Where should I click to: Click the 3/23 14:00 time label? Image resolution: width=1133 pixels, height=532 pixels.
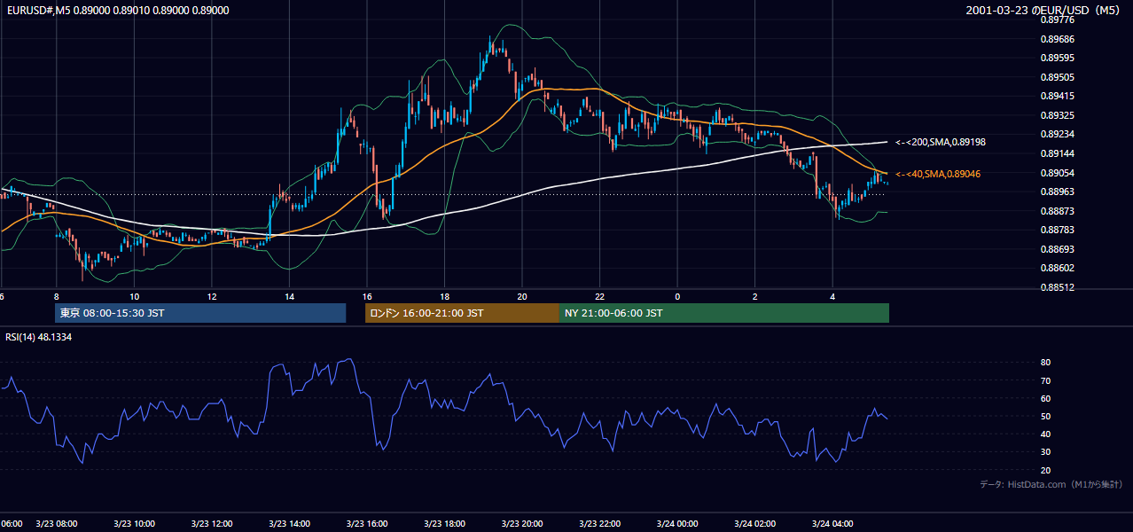pyautogui.click(x=290, y=524)
